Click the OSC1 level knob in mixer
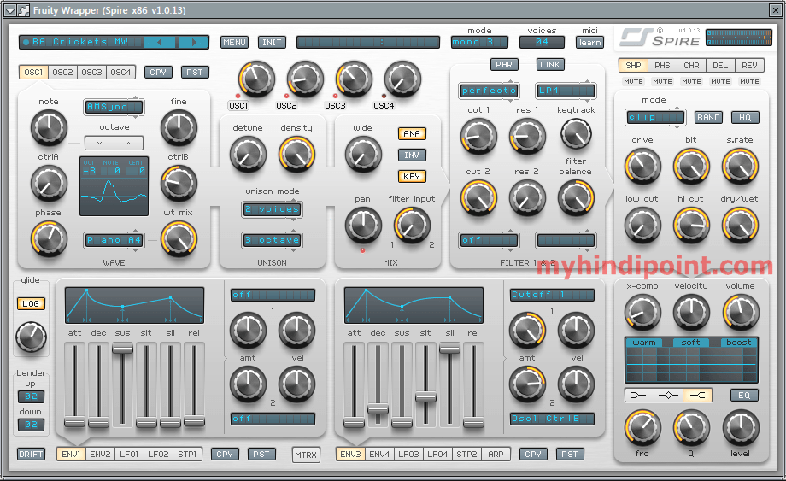 [x=256, y=79]
